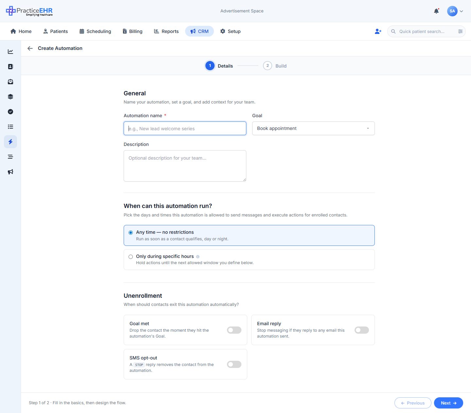Open the sidebar megaphone campaigns icon
Image resolution: width=471 pixels, height=413 pixels.
10,172
